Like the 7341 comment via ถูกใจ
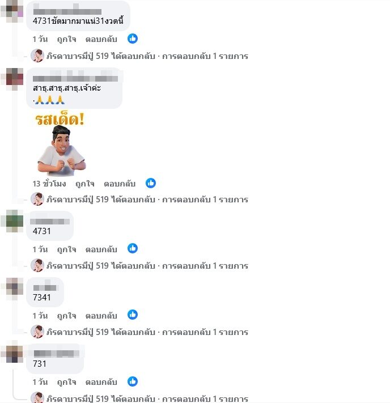 66,316
